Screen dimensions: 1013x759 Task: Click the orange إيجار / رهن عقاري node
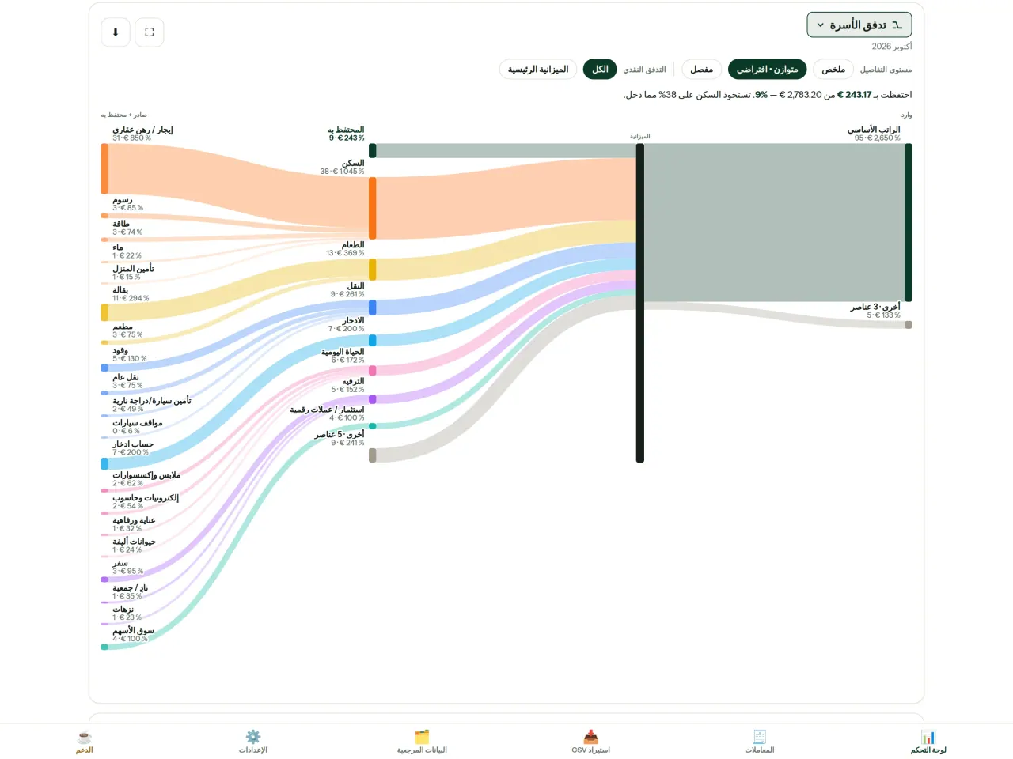point(104,168)
